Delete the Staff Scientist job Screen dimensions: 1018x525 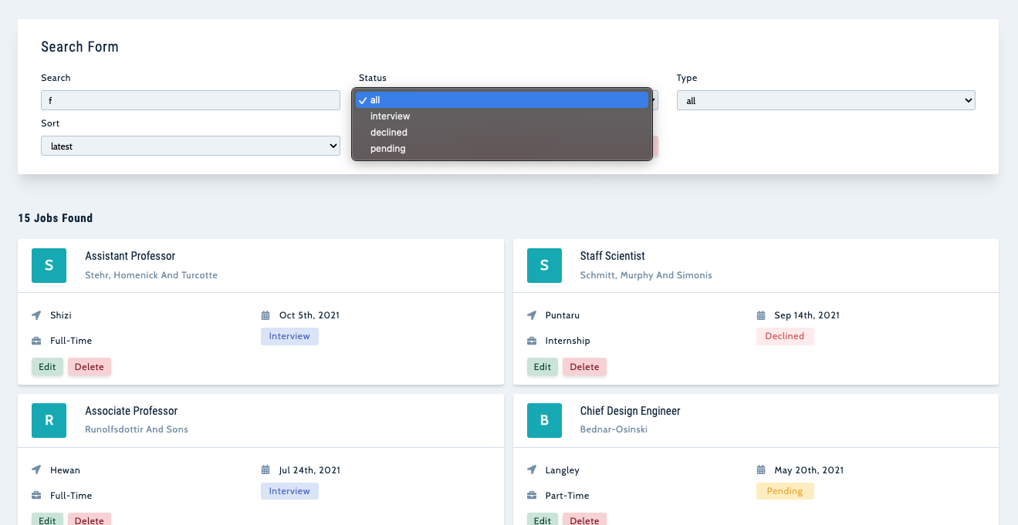[584, 367]
